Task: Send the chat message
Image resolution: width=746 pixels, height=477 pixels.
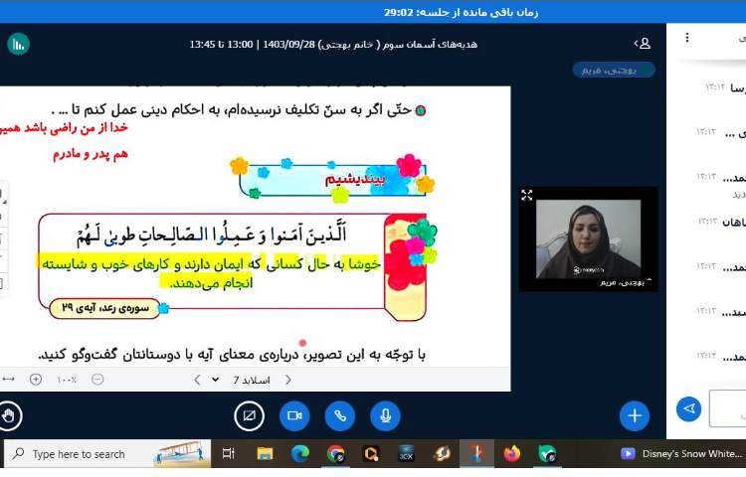Action: (x=689, y=408)
